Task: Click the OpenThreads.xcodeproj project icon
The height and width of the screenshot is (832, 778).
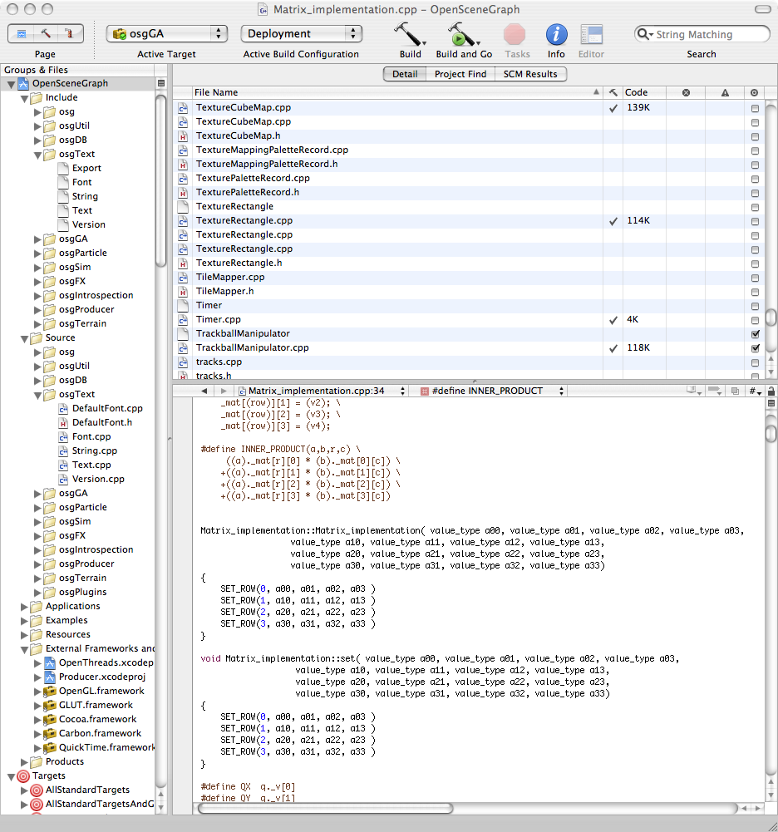Action: pyautogui.click(x=50, y=662)
